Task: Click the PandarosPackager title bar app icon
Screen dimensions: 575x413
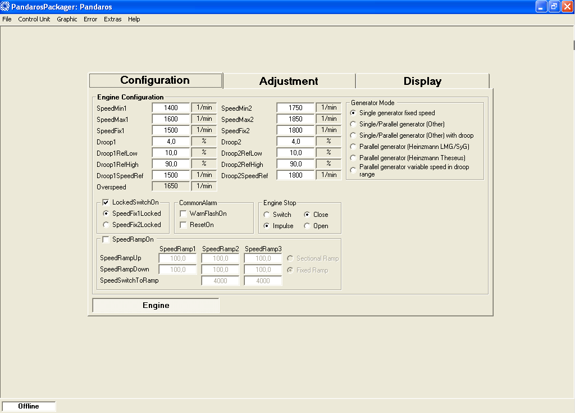Action: point(5,7)
